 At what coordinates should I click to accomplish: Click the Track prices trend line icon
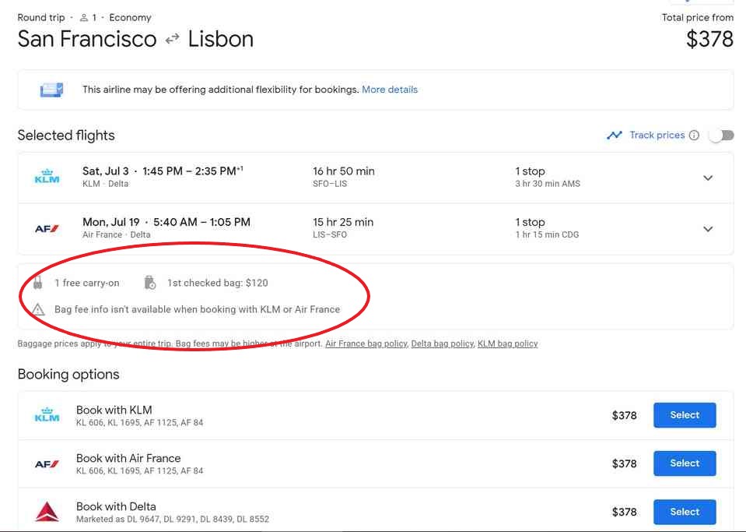[615, 136]
